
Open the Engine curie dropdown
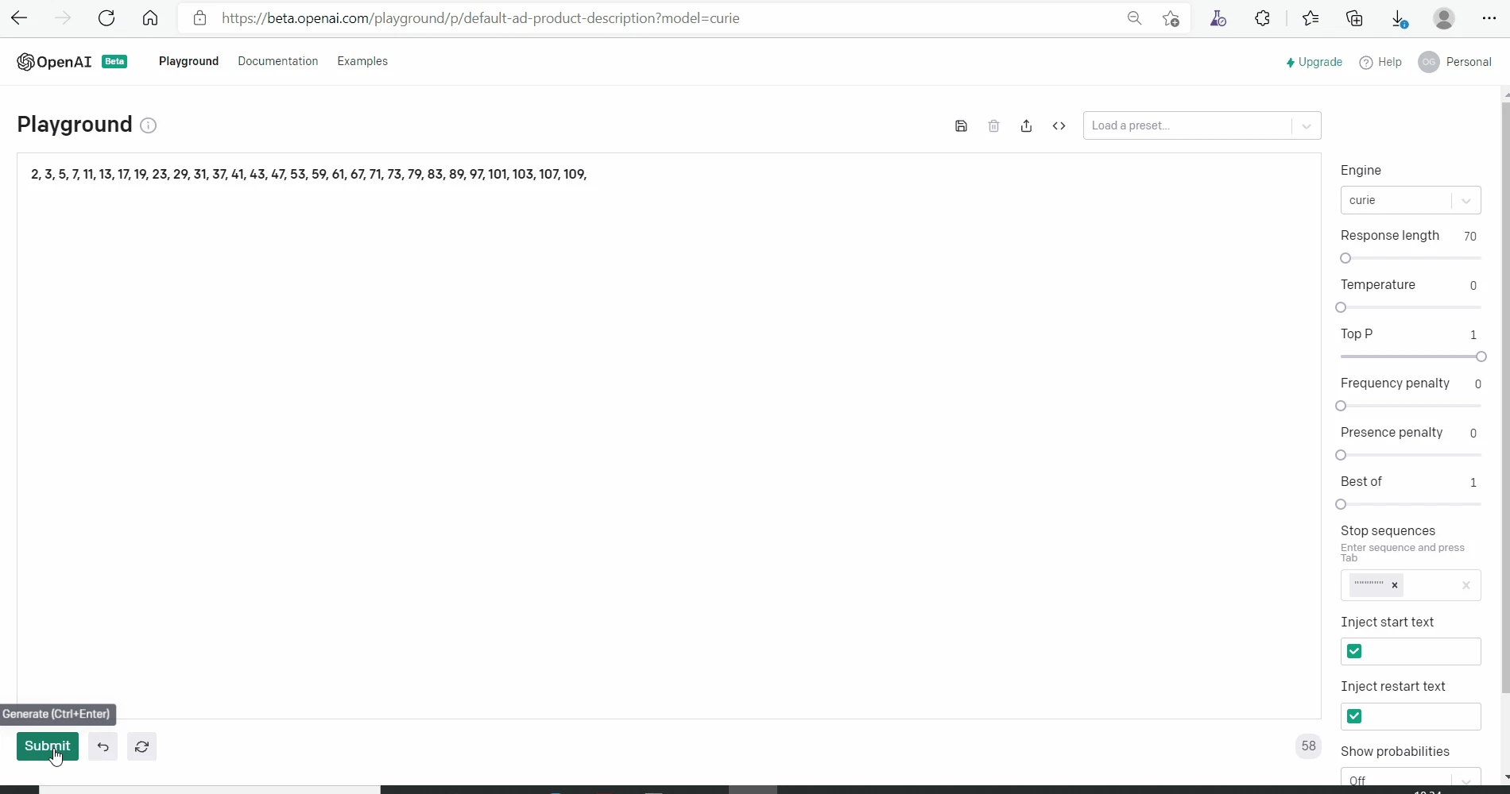tap(1411, 200)
